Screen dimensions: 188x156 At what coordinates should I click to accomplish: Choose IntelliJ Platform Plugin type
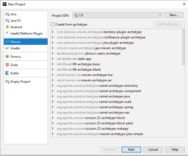[26, 33]
